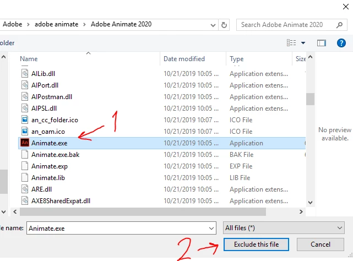Click navigation pane scroll up arrow
353x261 pixels.
tap(3, 57)
